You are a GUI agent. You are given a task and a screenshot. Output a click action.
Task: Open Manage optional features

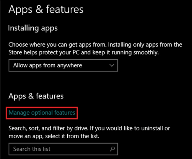pos(42,113)
